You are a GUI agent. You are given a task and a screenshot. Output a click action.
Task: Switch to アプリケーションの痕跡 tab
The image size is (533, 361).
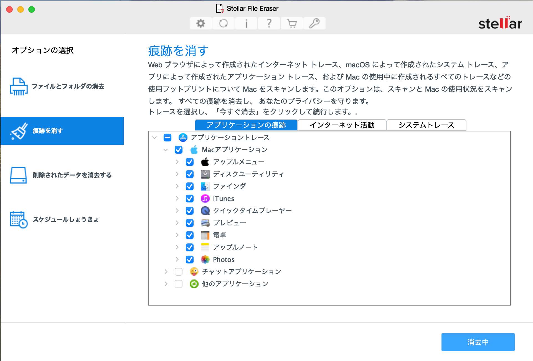tap(246, 125)
